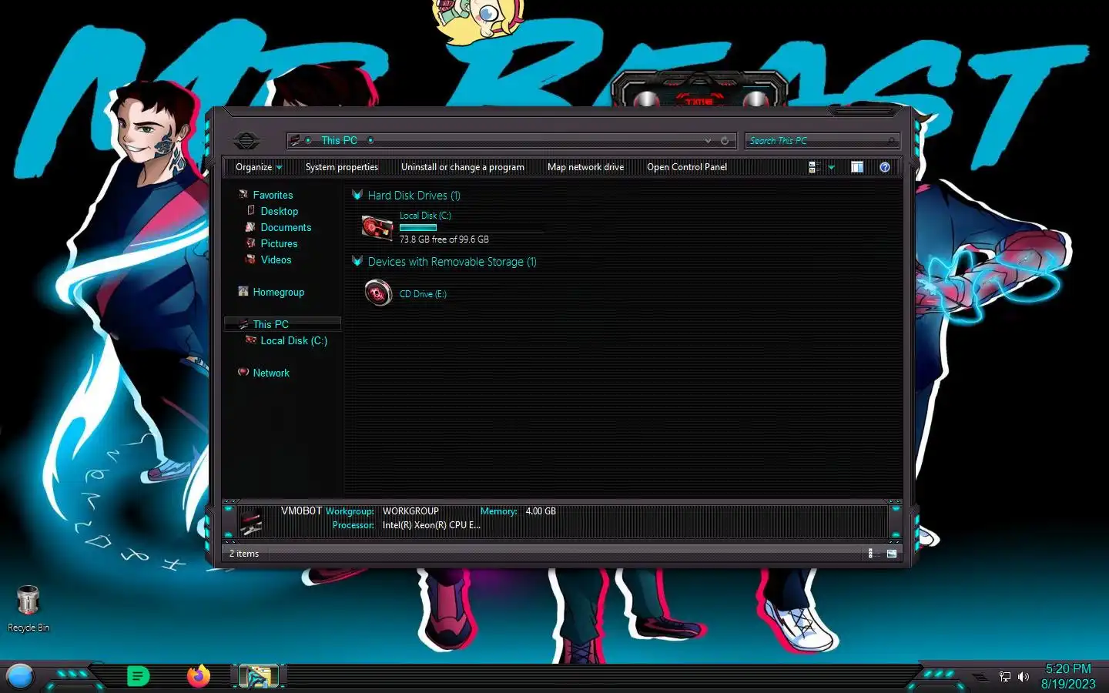Click the Network icon in the sidebar
Screen dimensions: 1109x693
tap(243, 372)
